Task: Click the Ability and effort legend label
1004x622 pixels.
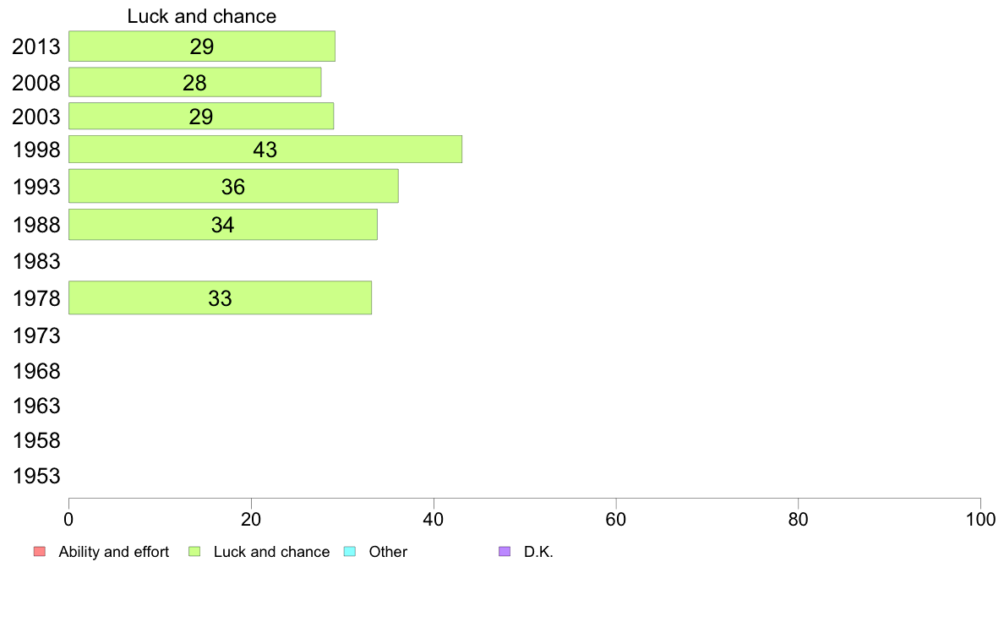Action: tap(113, 552)
